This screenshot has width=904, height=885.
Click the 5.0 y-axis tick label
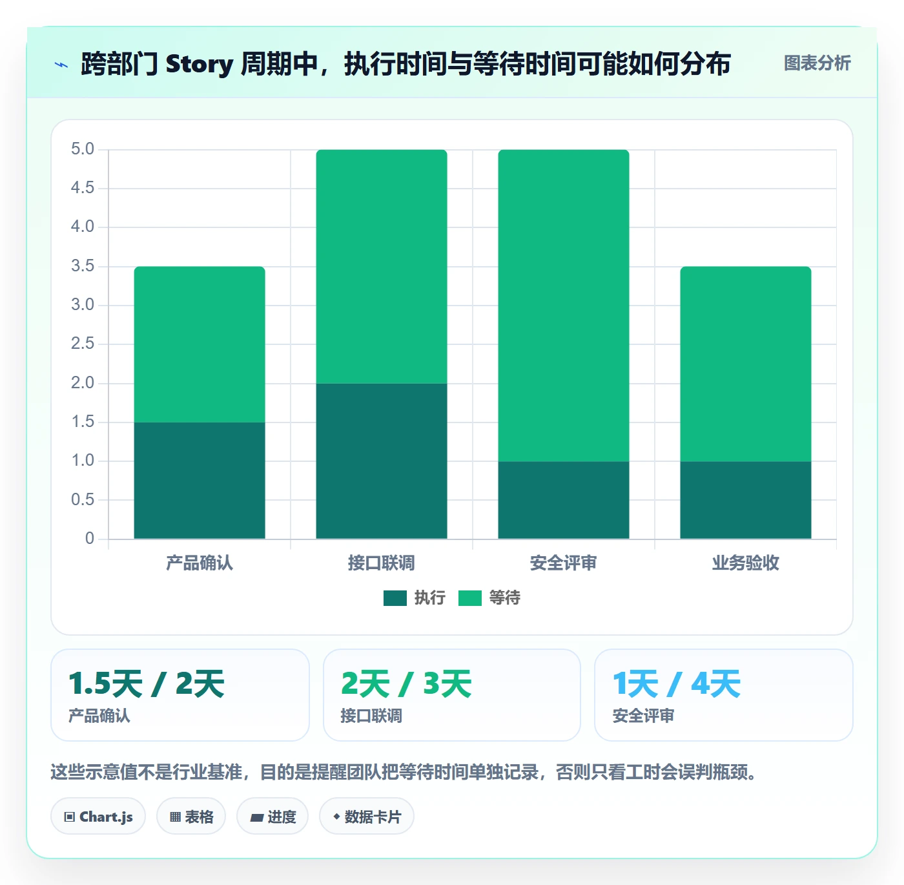pos(83,149)
